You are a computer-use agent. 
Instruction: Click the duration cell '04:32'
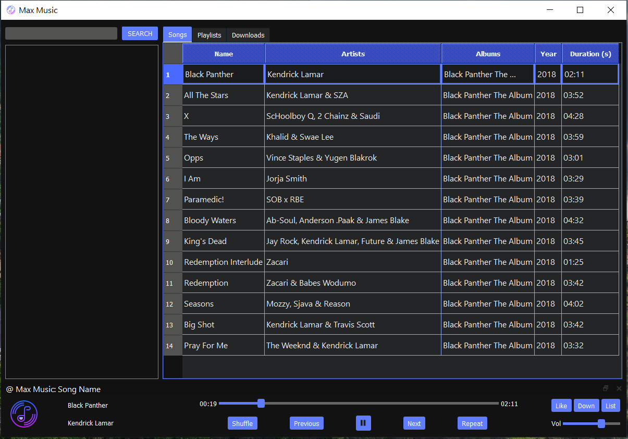pos(590,220)
